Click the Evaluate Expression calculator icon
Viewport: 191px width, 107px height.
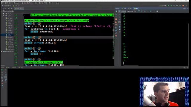[x=157, y=11]
